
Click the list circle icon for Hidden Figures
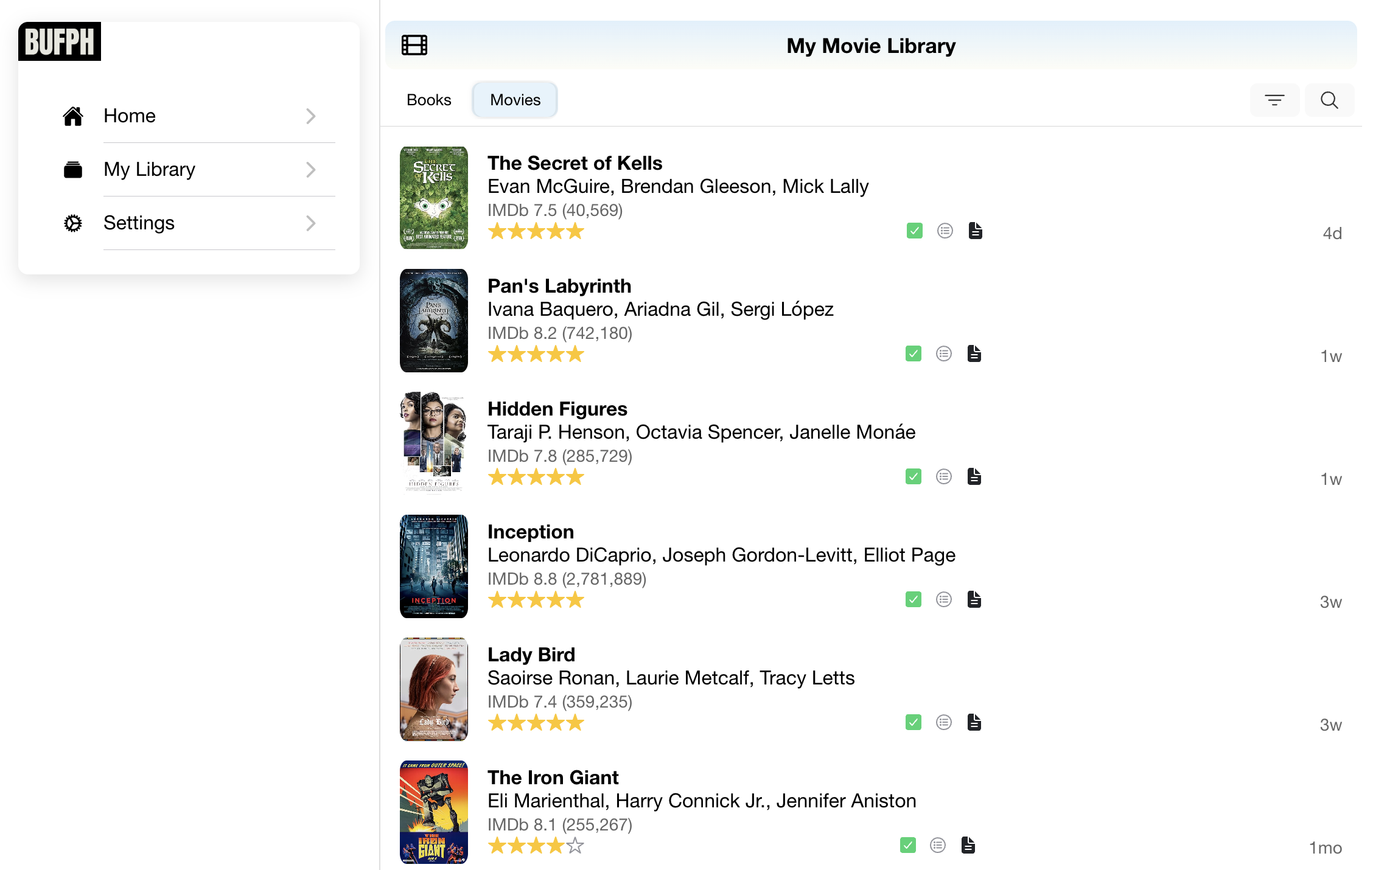[x=944, y=476]
